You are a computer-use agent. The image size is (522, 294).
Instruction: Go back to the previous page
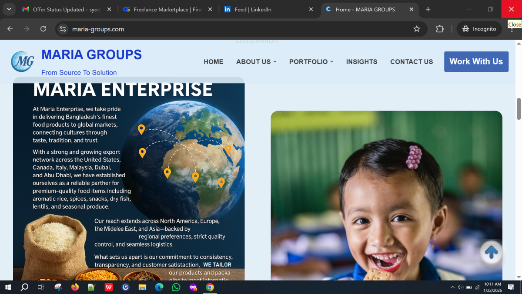pyautogui.click(x=10, y=29)
